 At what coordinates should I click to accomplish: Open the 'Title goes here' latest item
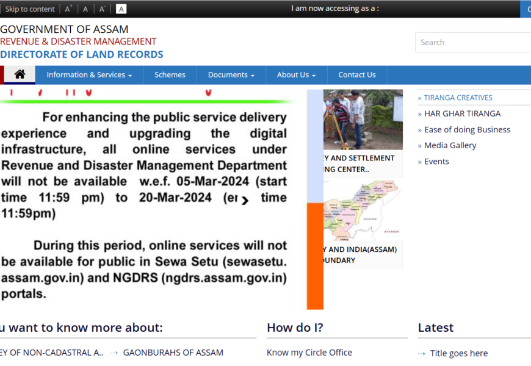[x=459, y=353]
